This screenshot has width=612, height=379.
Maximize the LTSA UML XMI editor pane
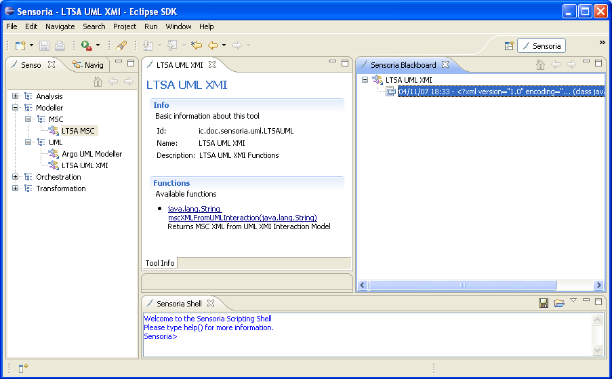tap(345, 63)
